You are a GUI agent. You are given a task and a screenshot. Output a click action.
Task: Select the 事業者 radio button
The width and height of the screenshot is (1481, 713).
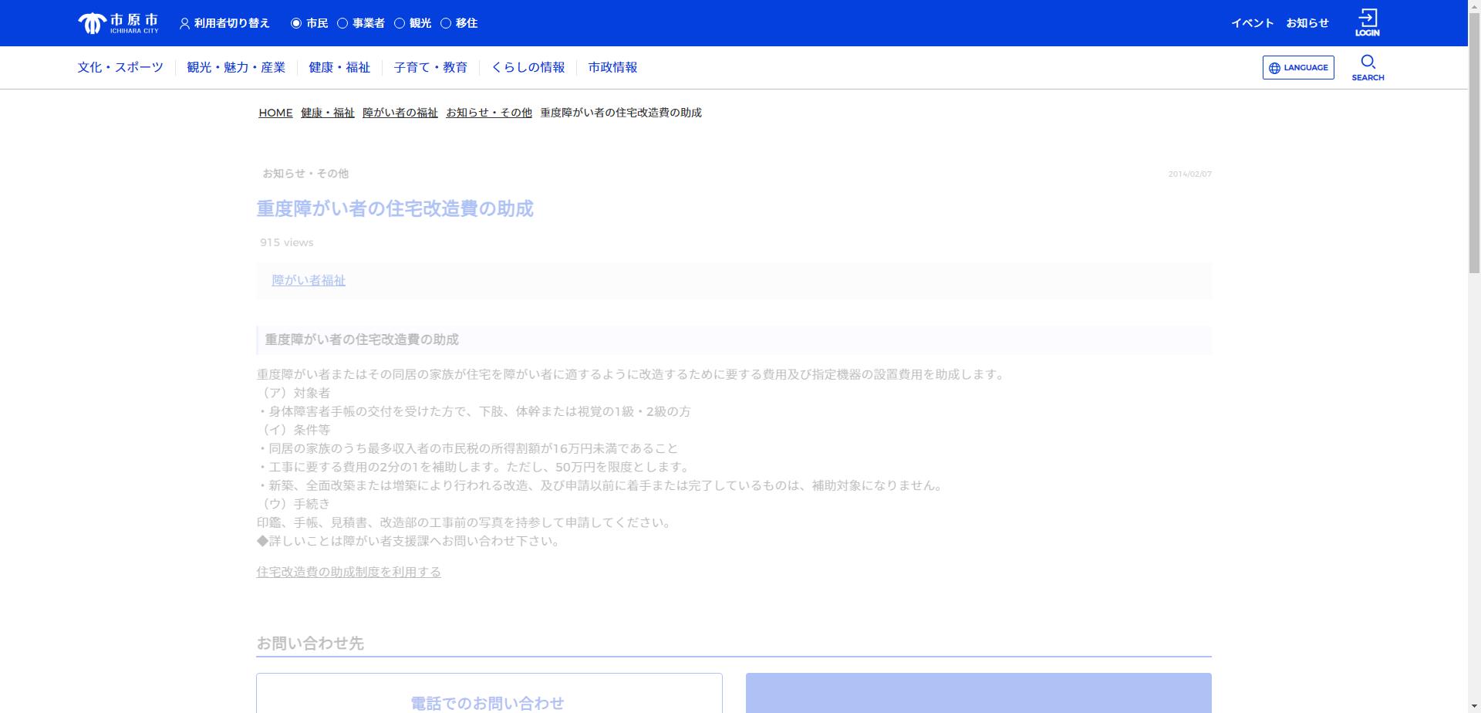pos(342,23)
